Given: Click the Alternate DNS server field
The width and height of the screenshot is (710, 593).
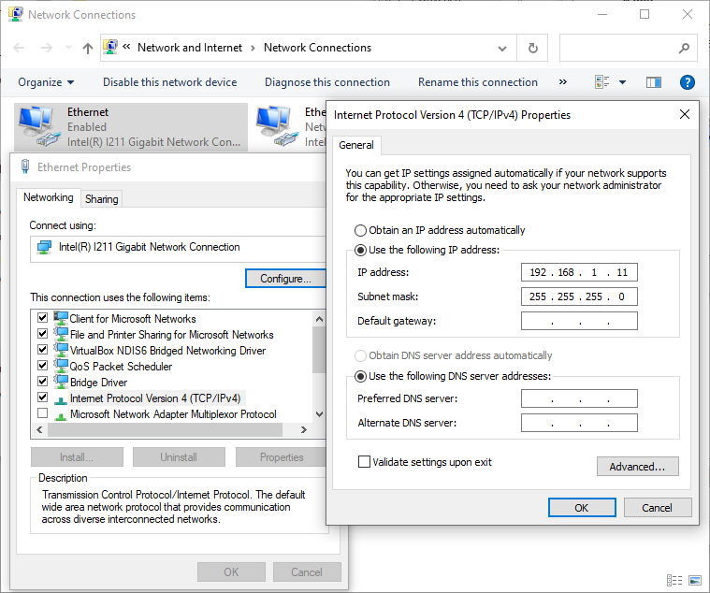Looking at the screenshot, I should (579, 423).
